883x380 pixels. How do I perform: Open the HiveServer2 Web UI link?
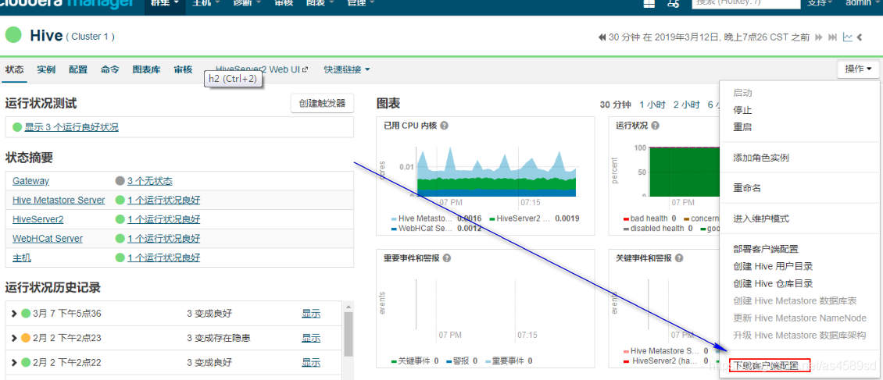(258, 69)
